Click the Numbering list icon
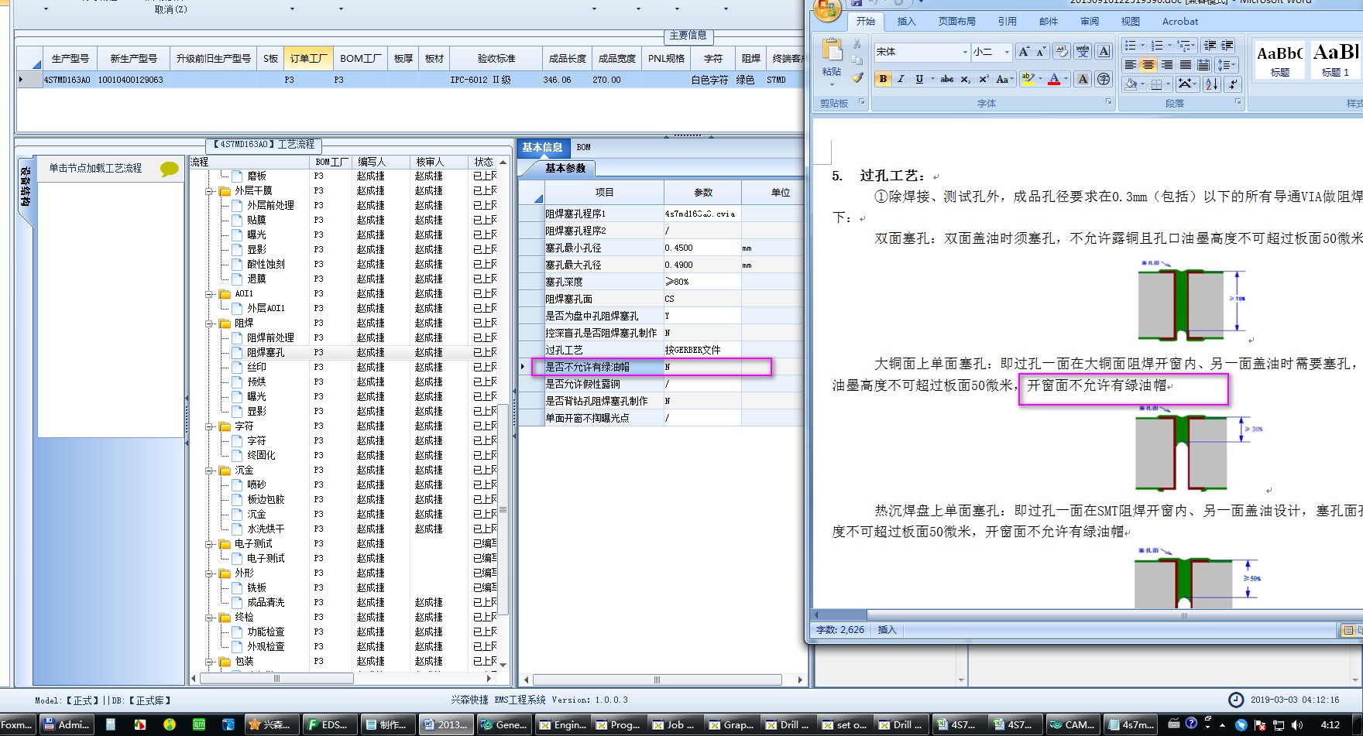 (1158, 46)
